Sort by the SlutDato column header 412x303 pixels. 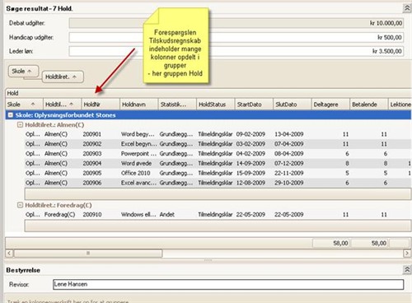[x=293, y=105]
